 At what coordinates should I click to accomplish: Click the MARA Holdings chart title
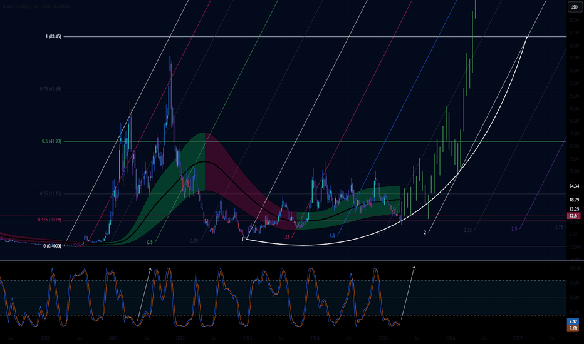(x=35, y=7)
